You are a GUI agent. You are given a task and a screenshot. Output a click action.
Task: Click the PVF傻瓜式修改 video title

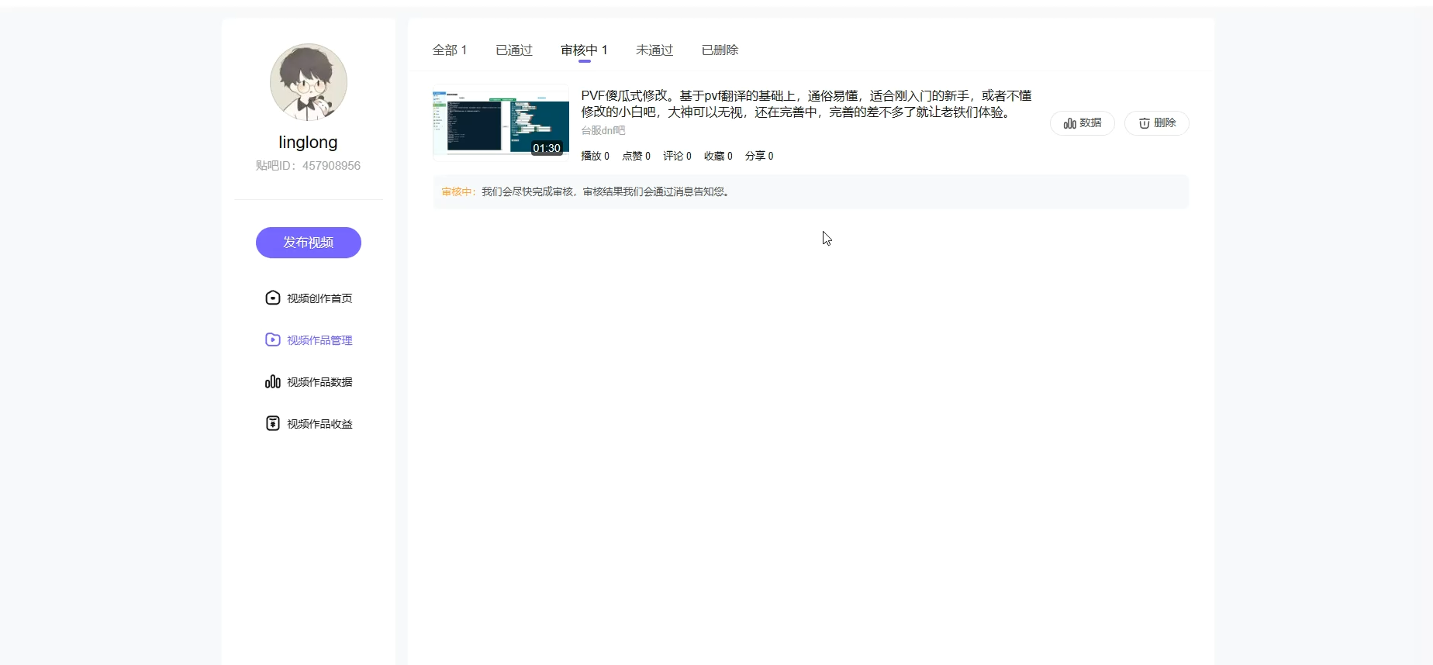point(806,104)
